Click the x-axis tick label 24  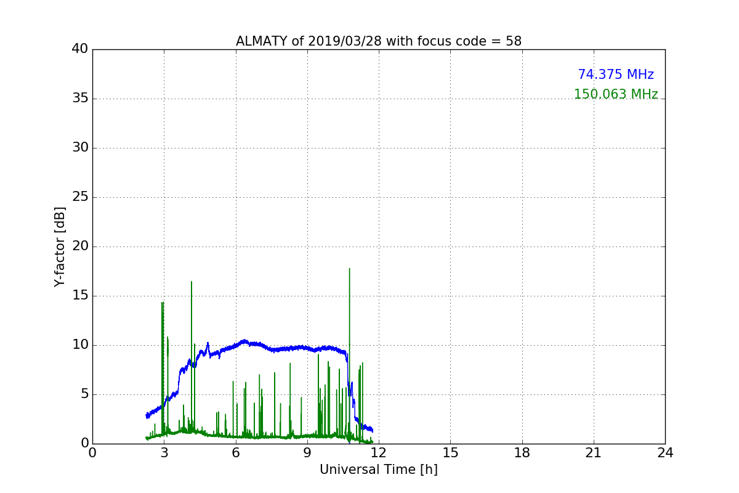(665, 453)
